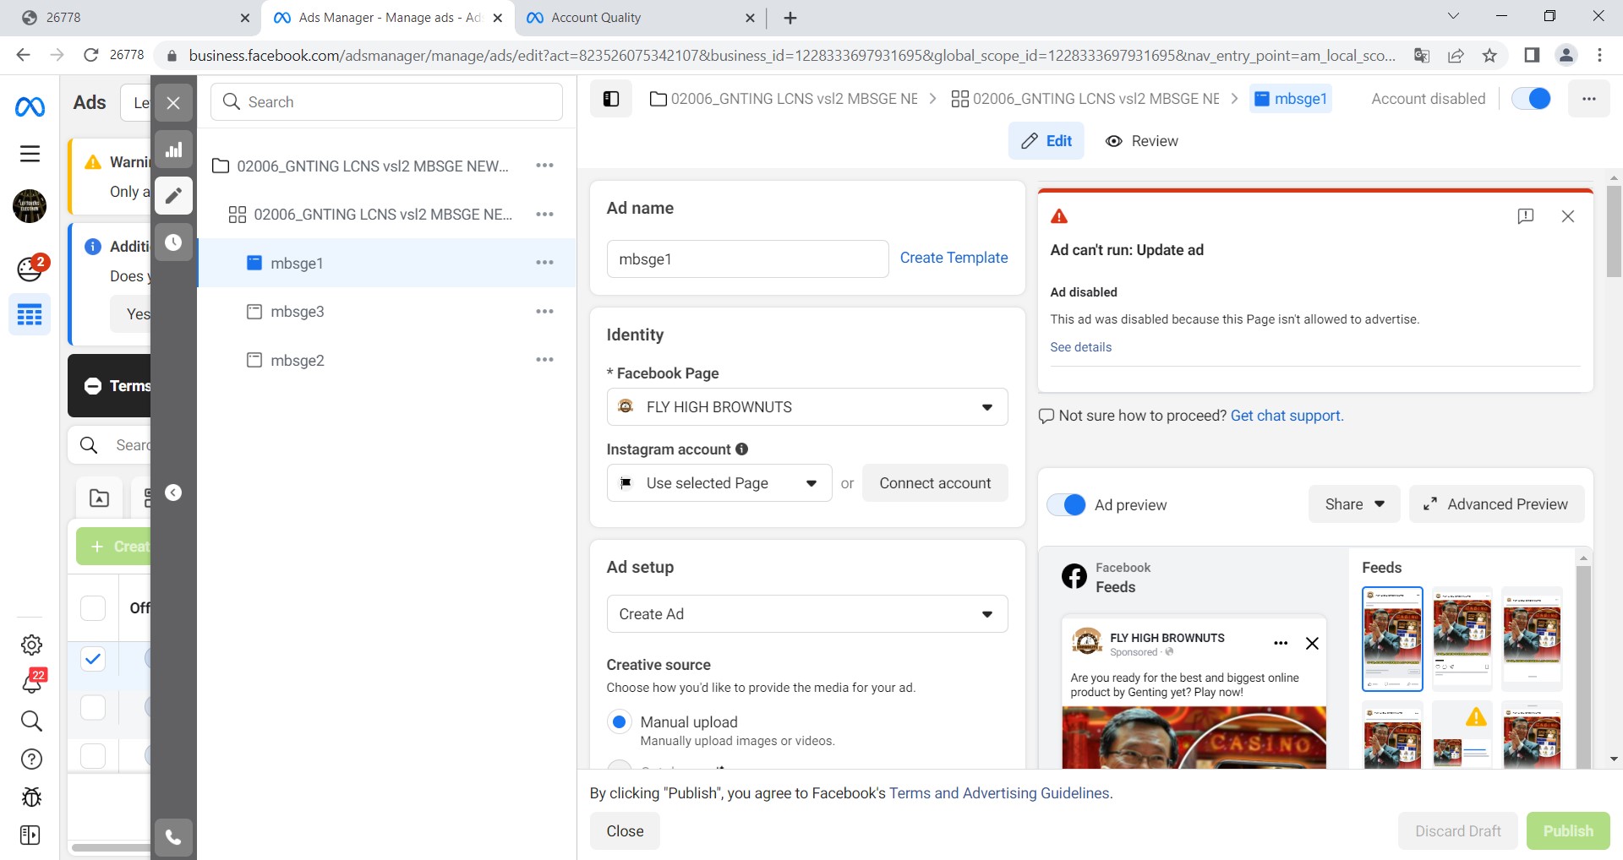
Task: Select the pencil edit icon in dark strip
Action: [173, 196]
